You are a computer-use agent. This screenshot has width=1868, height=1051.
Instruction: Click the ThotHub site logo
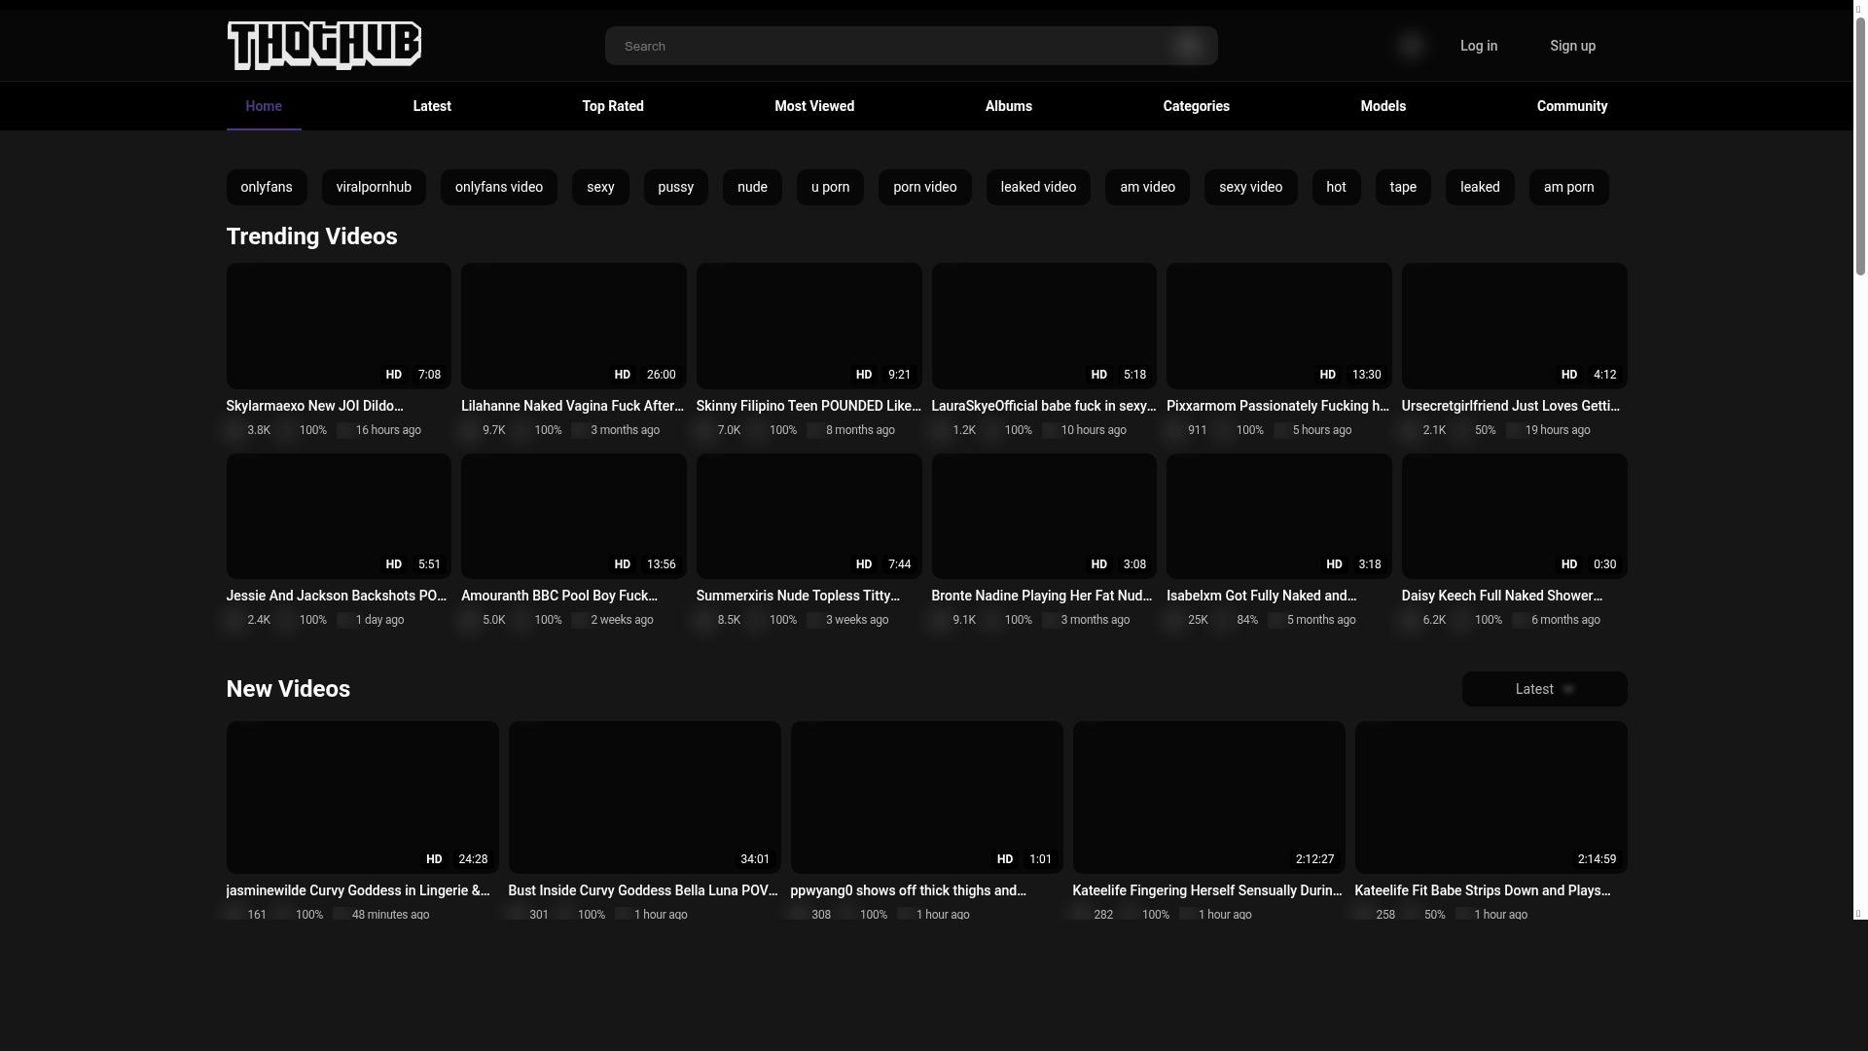pyautogui.click(x=323, y=46)
